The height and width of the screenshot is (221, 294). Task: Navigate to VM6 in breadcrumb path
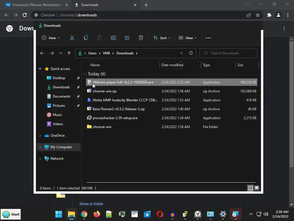(x=107, y=53)
